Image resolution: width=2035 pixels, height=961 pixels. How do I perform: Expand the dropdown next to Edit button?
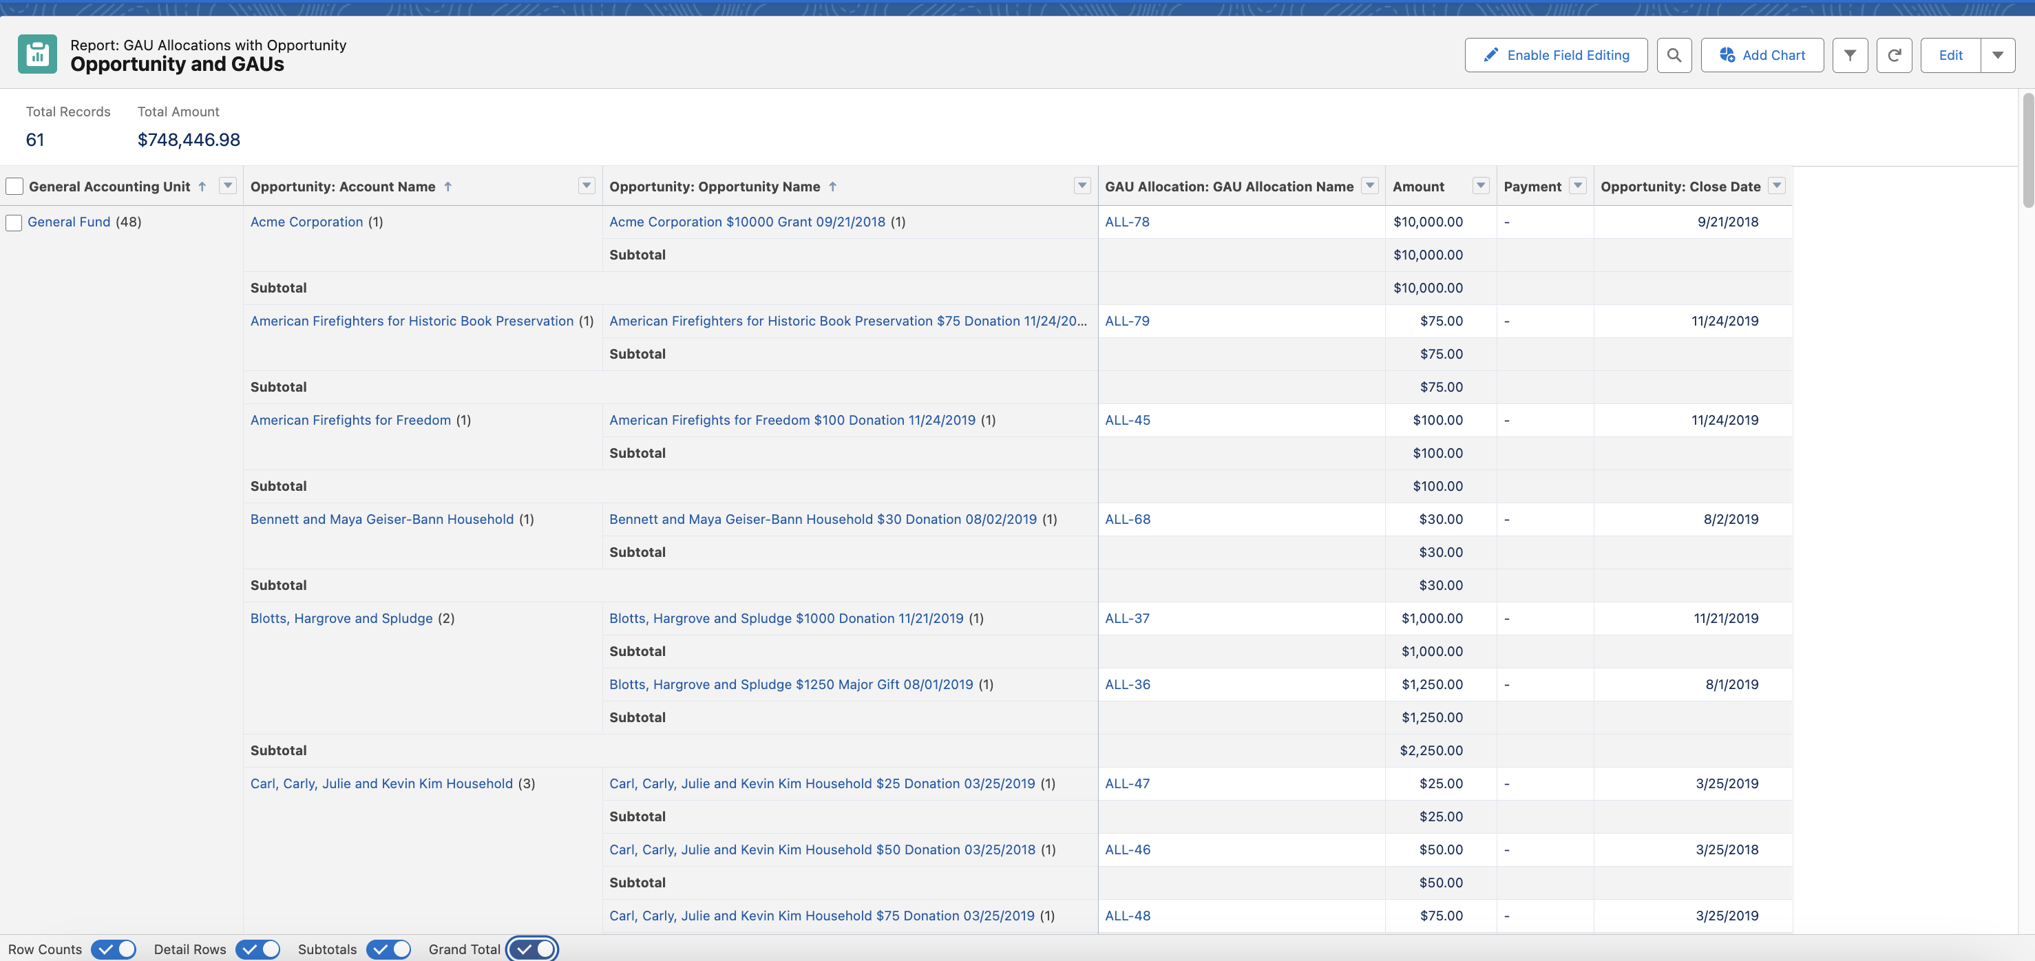[x=1997, y=55]
